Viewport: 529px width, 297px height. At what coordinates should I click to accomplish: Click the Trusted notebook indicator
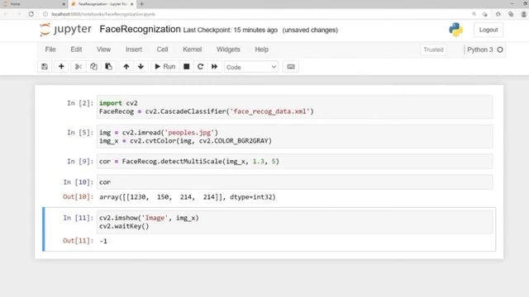click(x=433, y=49)
